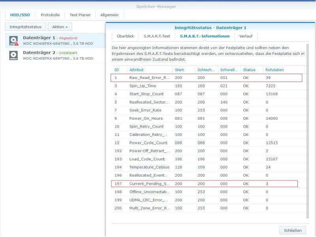
Task: Select the Datenträger 2 disk icon
Action: (x=13, y=55)
